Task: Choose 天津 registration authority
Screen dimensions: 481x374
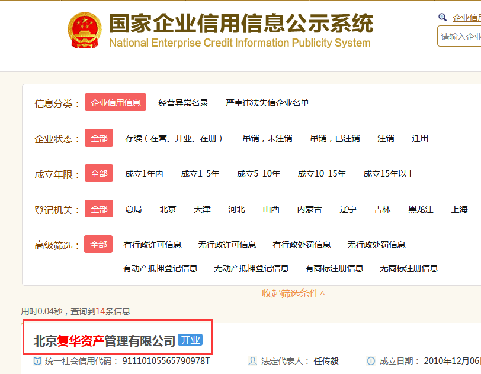Action: pos(202,209)
